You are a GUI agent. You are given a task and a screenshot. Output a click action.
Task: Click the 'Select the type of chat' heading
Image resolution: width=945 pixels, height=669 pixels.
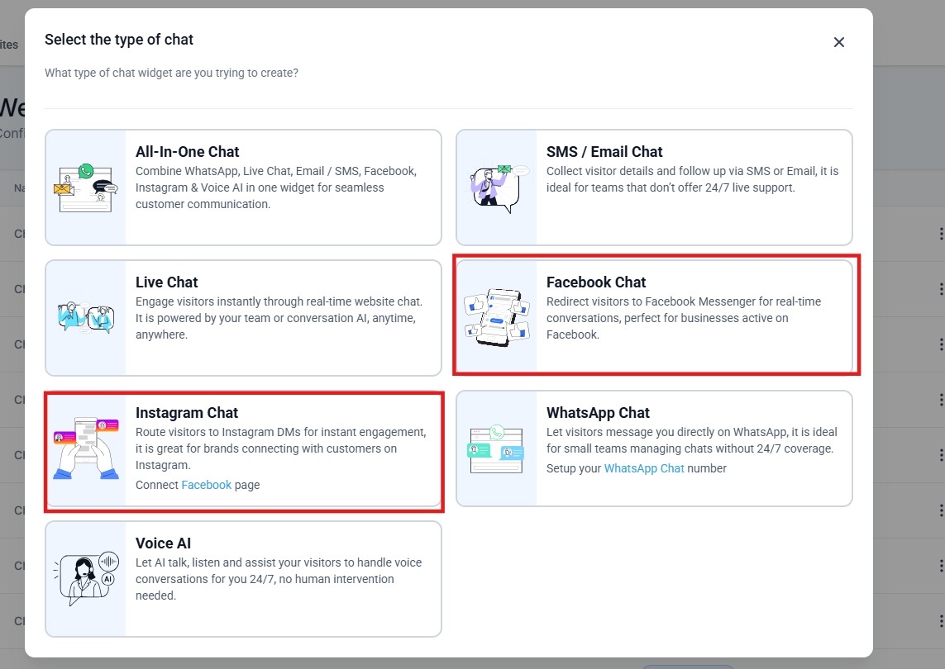119,40
